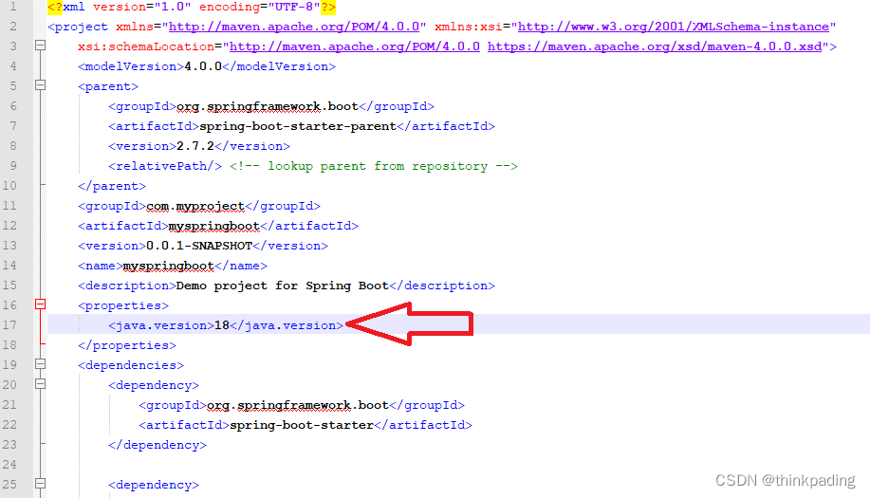Click line number 25 in the margin

point(9,484)
